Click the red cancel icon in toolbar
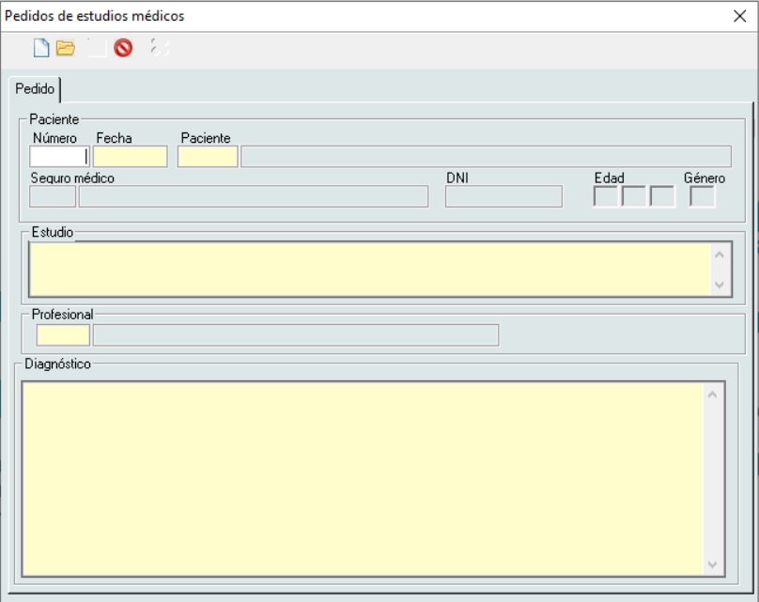The image size is (759, 602). 123,48
